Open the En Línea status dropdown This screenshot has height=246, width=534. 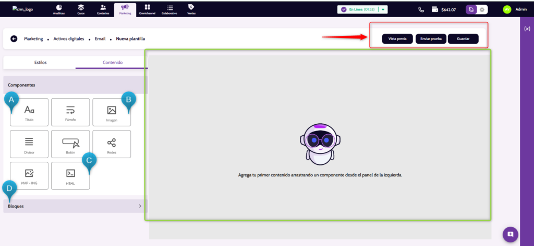click(x=384, y=9)
